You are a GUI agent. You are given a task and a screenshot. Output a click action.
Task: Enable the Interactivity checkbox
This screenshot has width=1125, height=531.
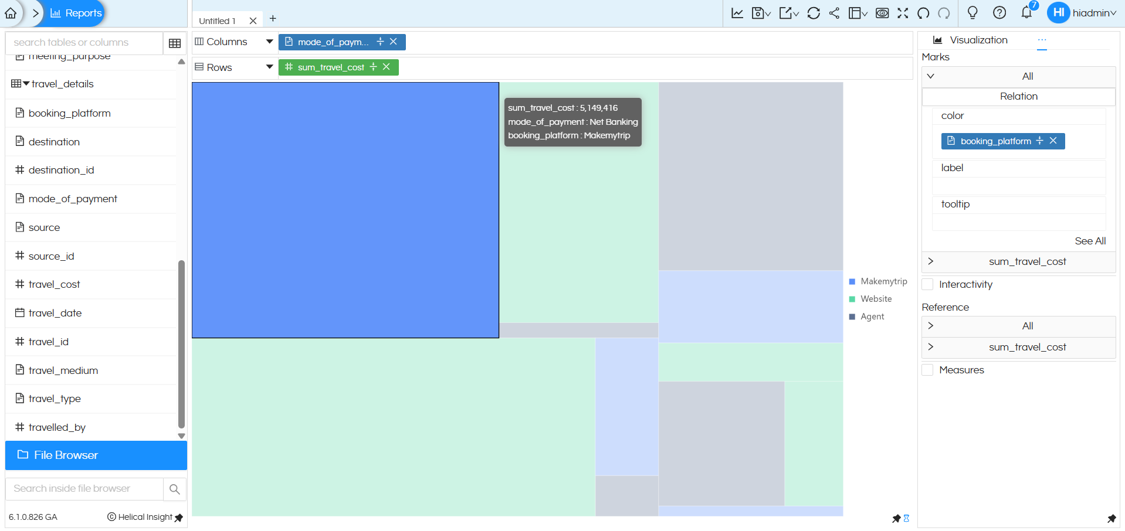[x=928, y=285]
